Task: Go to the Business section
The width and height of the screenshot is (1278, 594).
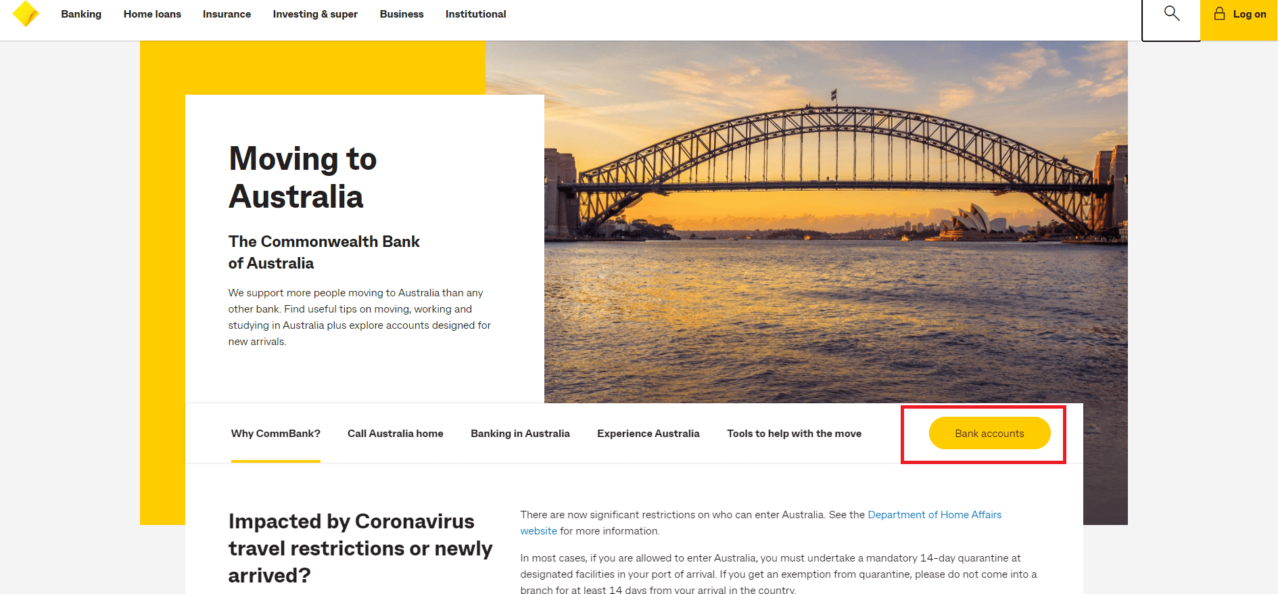Action: 402,14
